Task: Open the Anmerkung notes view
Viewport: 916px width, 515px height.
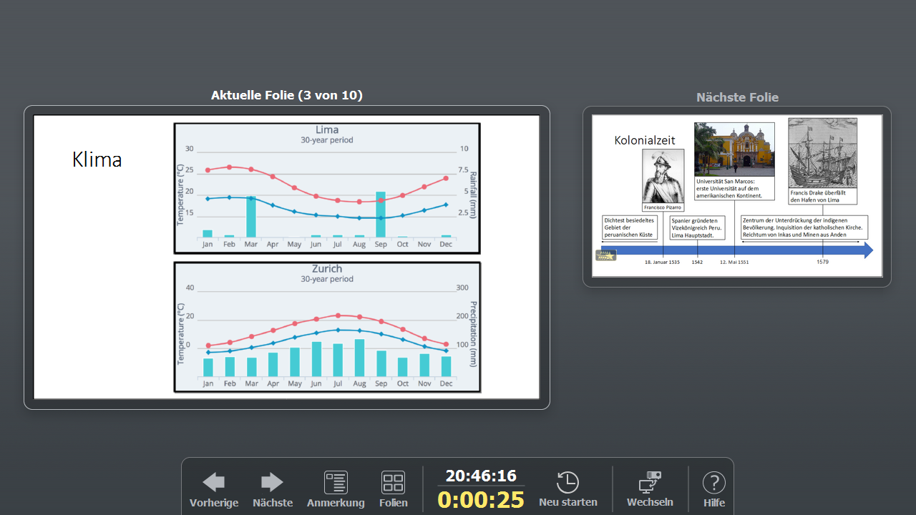Action: tap(336, 489)
